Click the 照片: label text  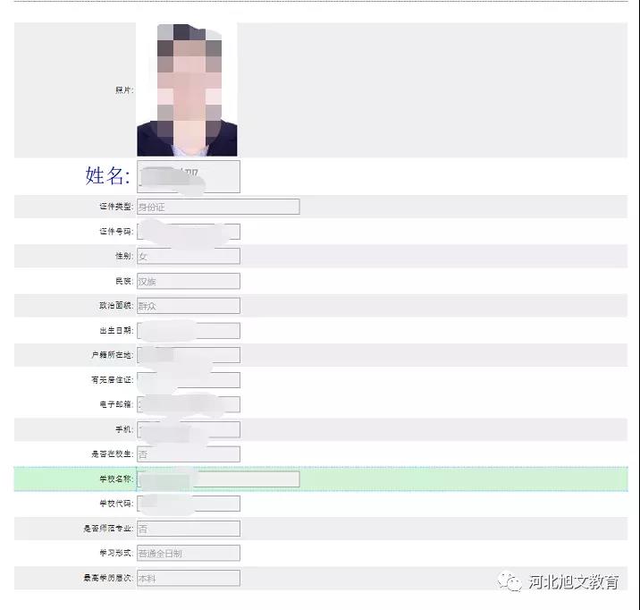[x=124, y=90]
